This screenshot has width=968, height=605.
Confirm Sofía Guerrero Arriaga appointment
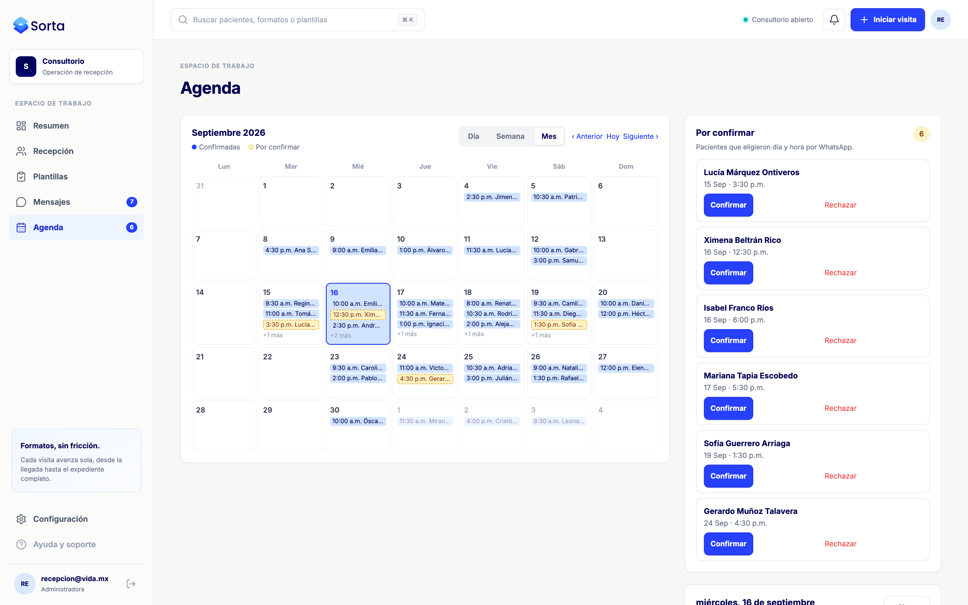728,476
